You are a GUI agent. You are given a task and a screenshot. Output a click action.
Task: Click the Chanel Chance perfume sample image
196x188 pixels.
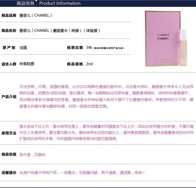coord(166,39)
